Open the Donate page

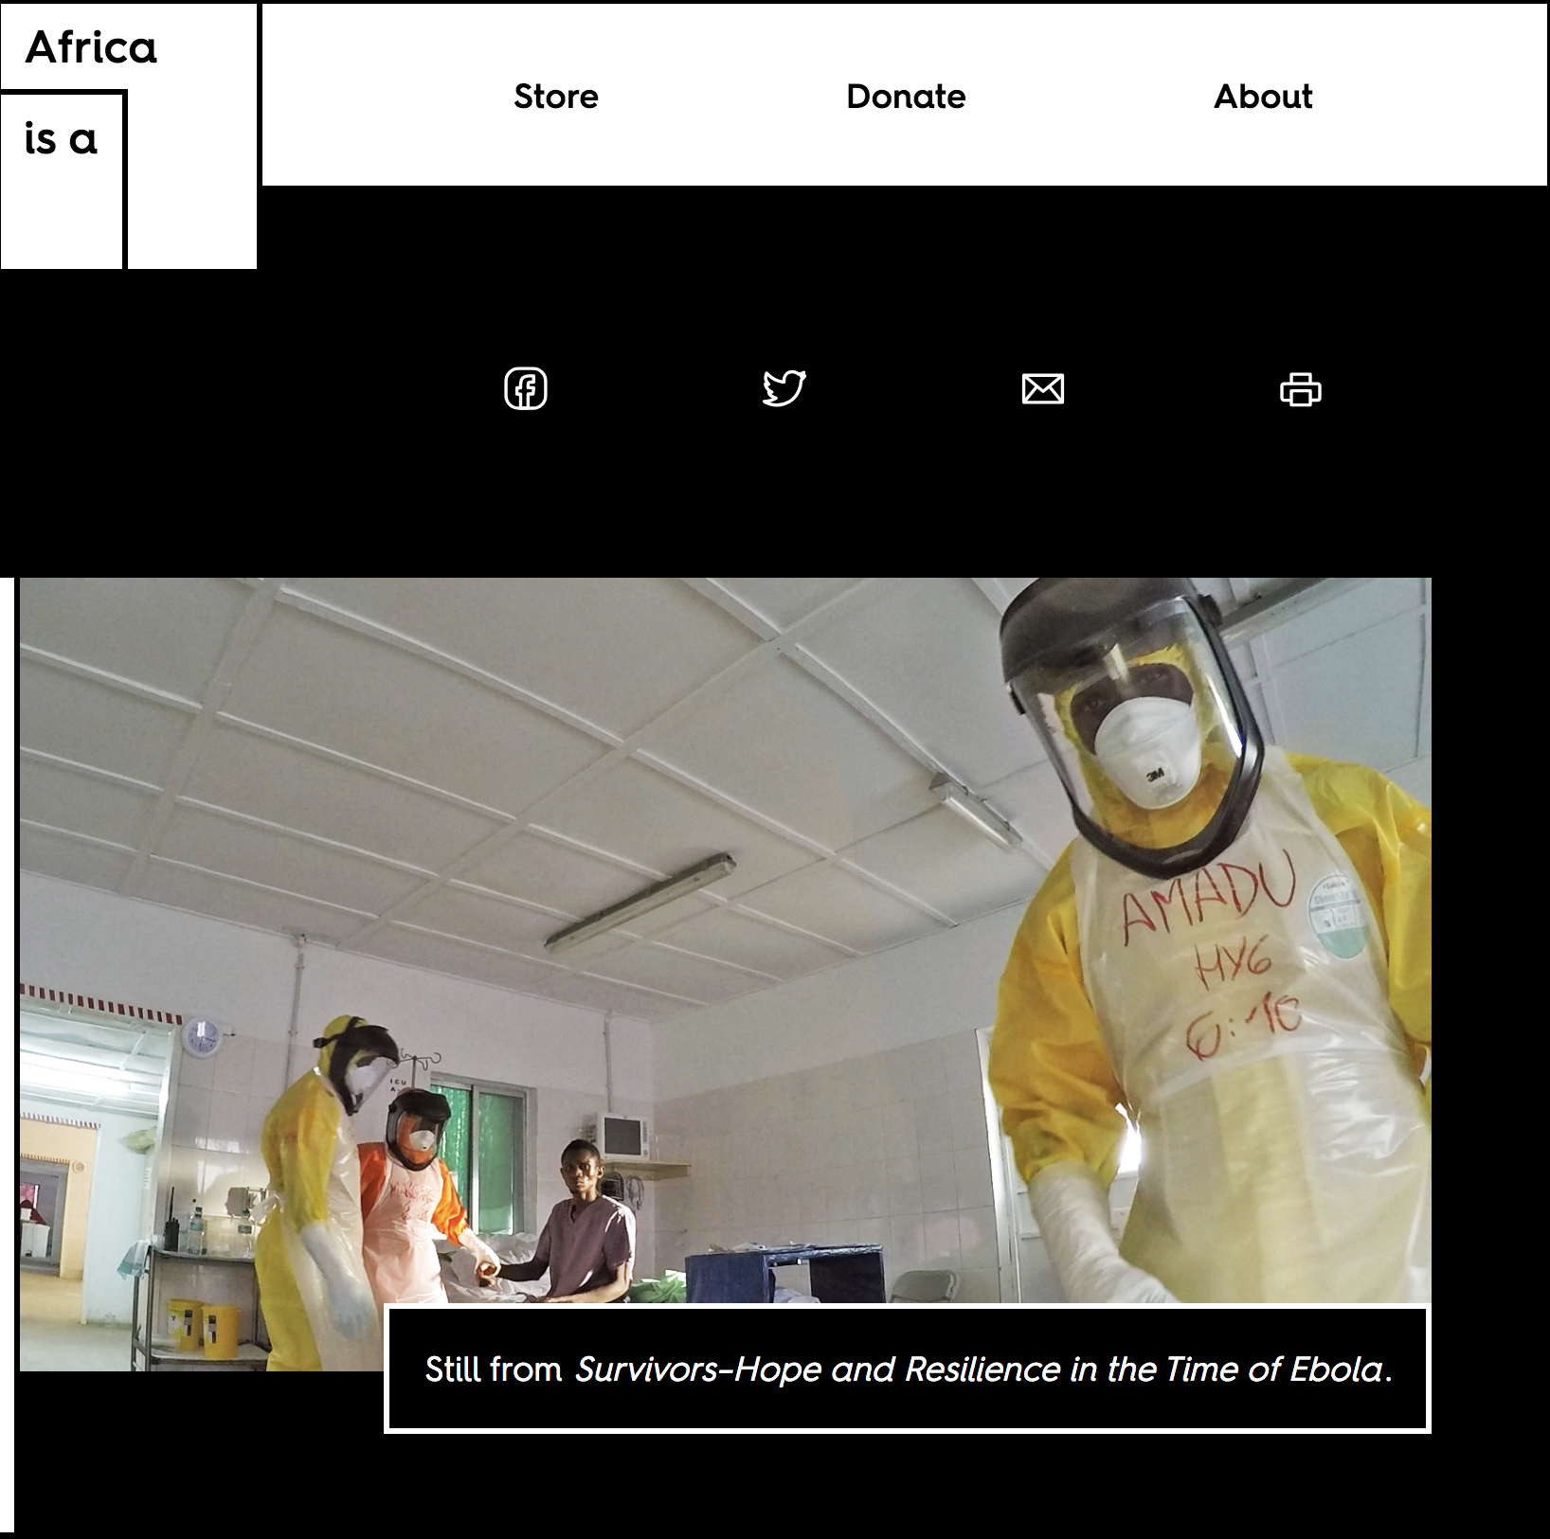pyautogui.click(x=906, y=97)
